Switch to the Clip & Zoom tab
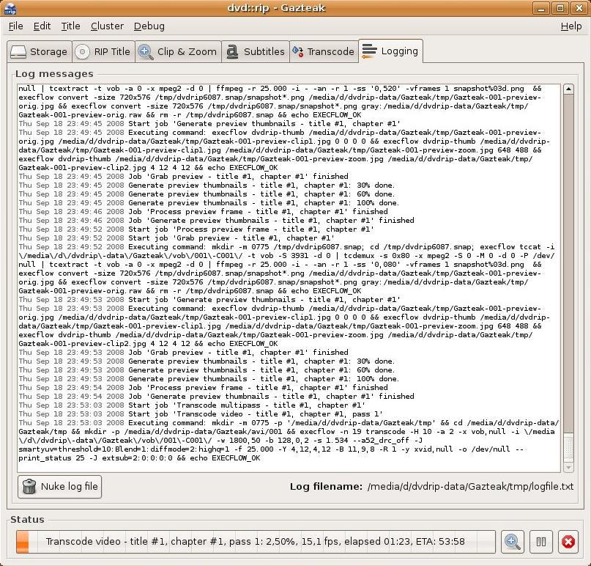This screenshot has height=566, width=591. click(178, 52)
